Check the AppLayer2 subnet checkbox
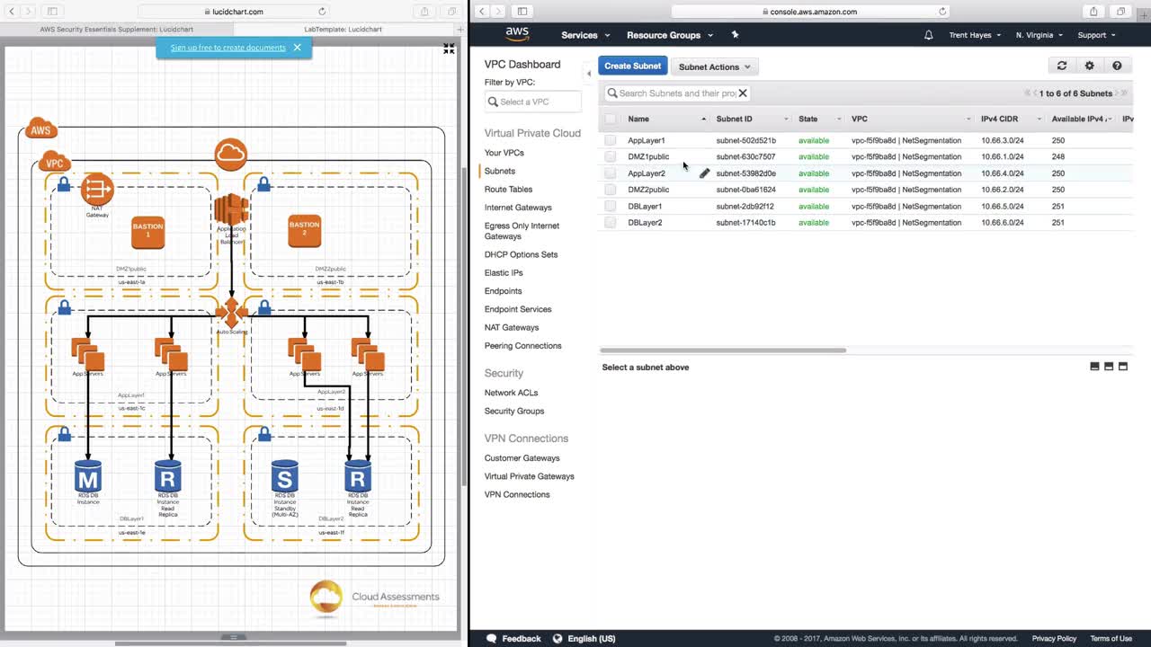 coord(611,173)
